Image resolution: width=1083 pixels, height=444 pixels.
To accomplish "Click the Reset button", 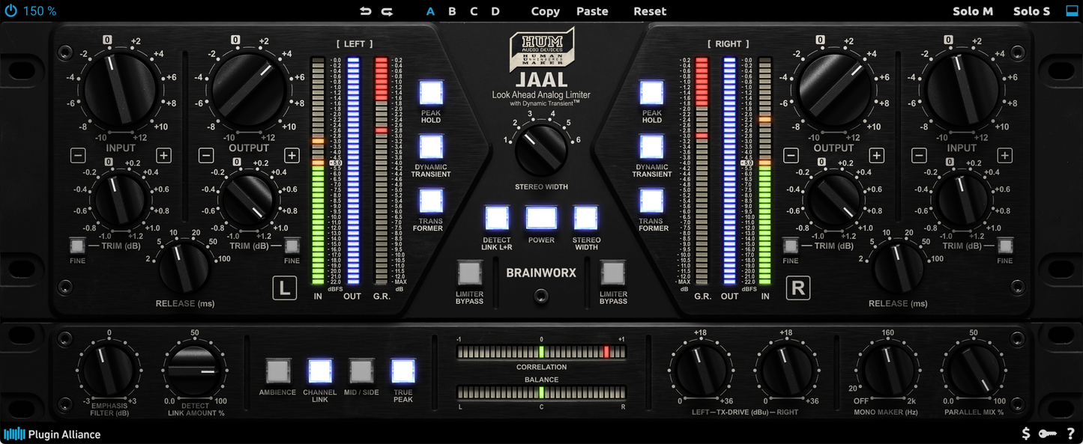I will click(650, 11).
